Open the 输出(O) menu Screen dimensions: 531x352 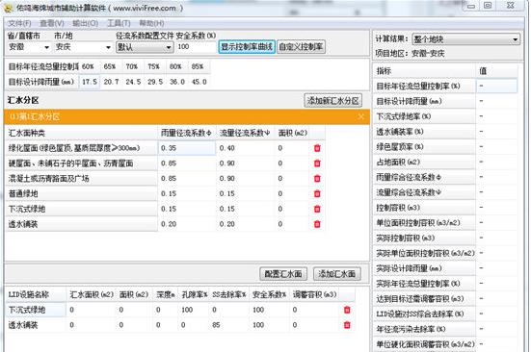point(86,23)
